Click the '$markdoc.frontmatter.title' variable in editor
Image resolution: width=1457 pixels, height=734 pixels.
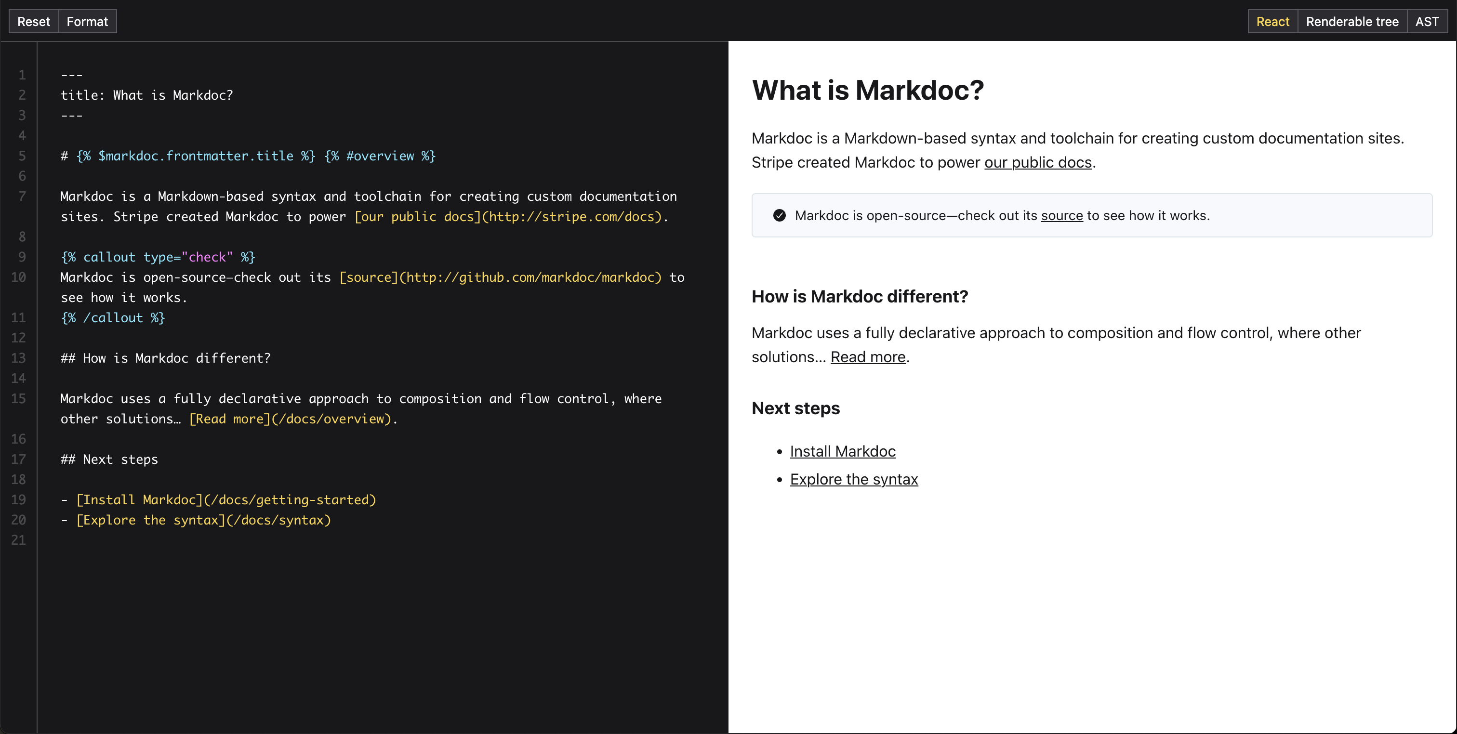coord(196,156)
